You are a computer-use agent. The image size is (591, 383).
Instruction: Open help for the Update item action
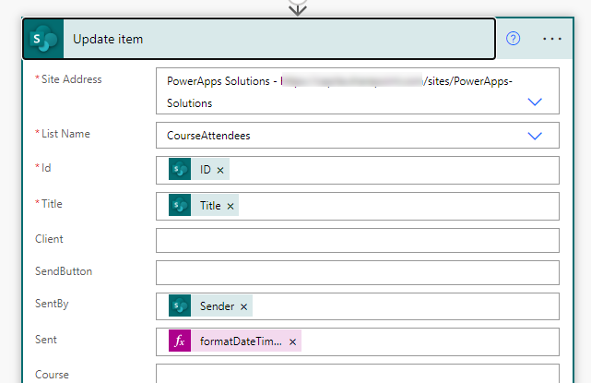coord(513,39)
